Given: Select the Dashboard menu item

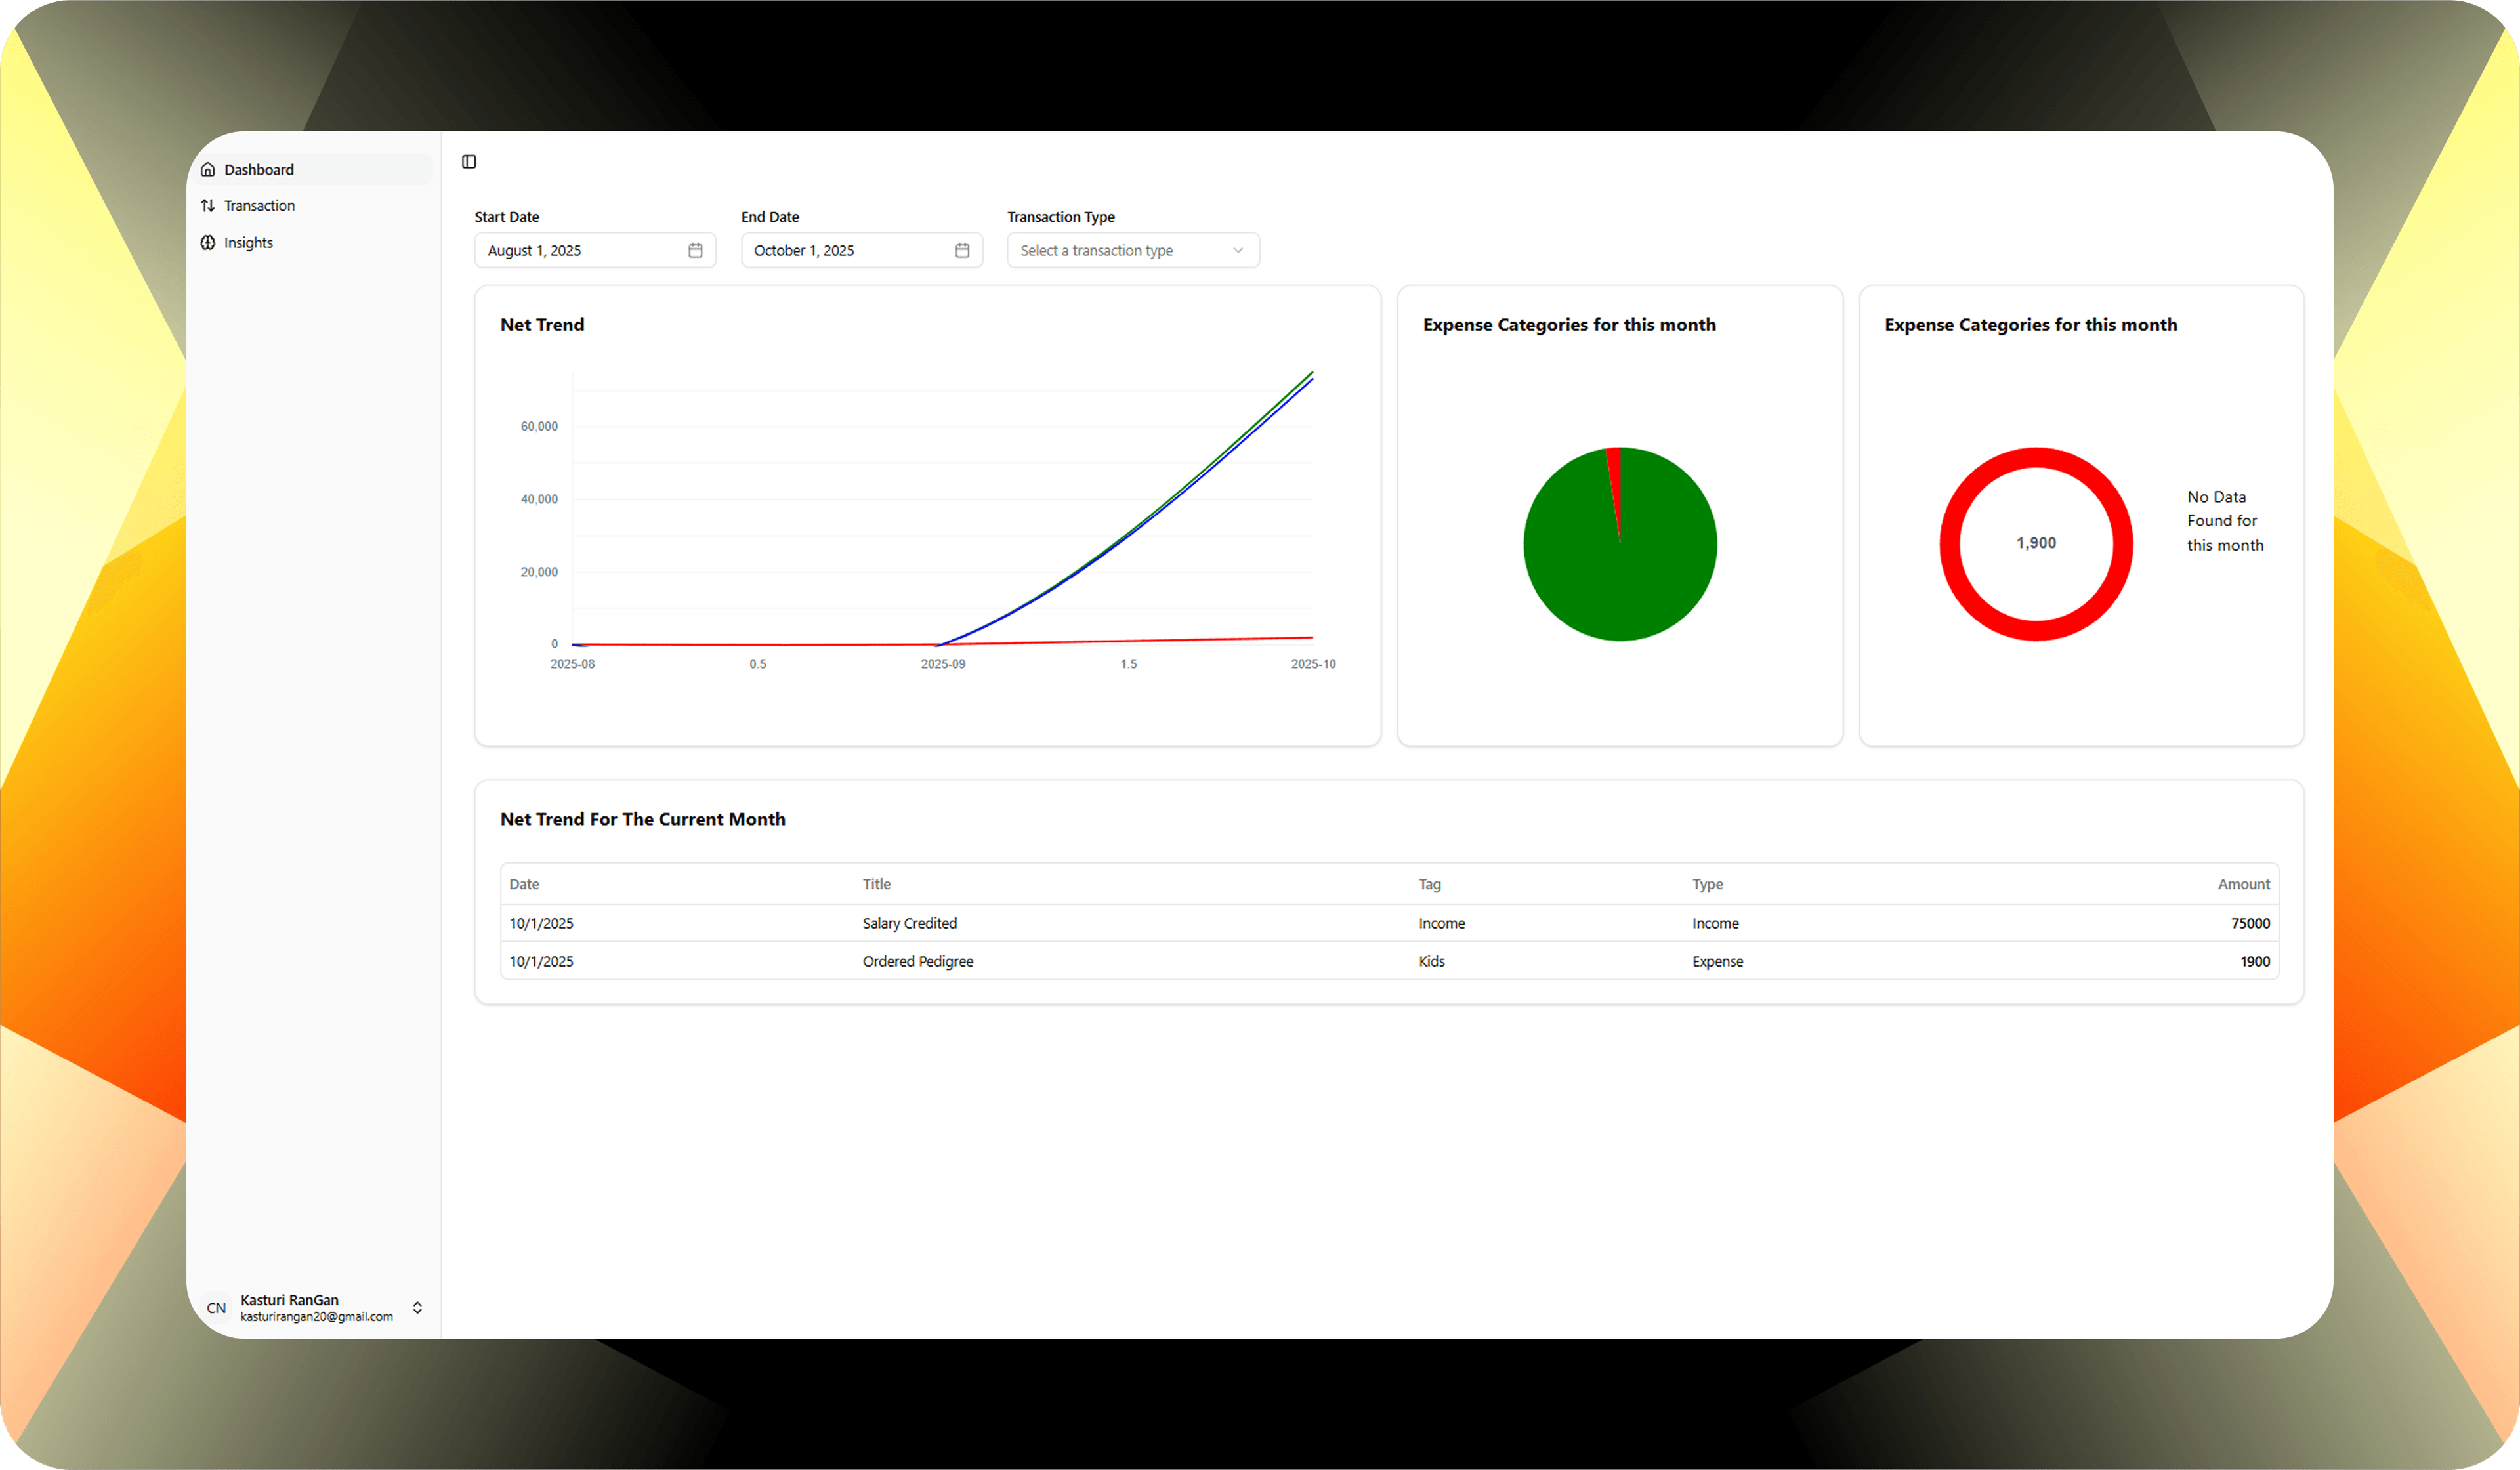Looking at the screenshot, I should click(x=260, y=170).
